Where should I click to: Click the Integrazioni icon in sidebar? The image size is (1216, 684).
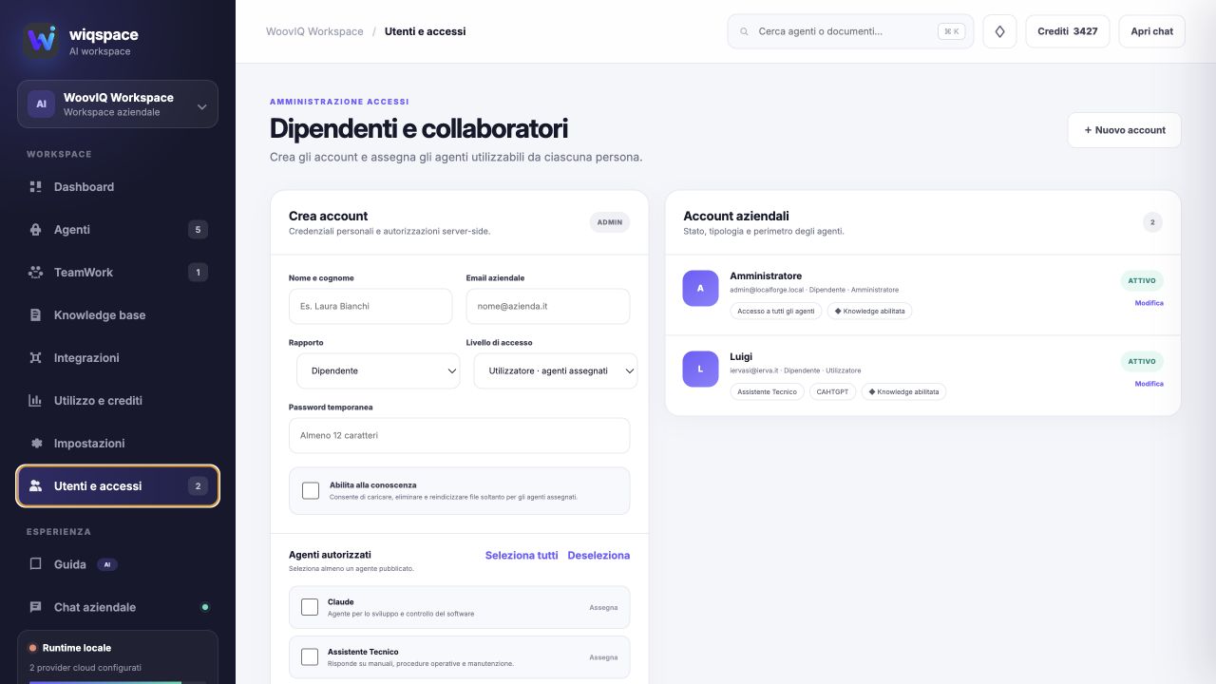point(35,358)
